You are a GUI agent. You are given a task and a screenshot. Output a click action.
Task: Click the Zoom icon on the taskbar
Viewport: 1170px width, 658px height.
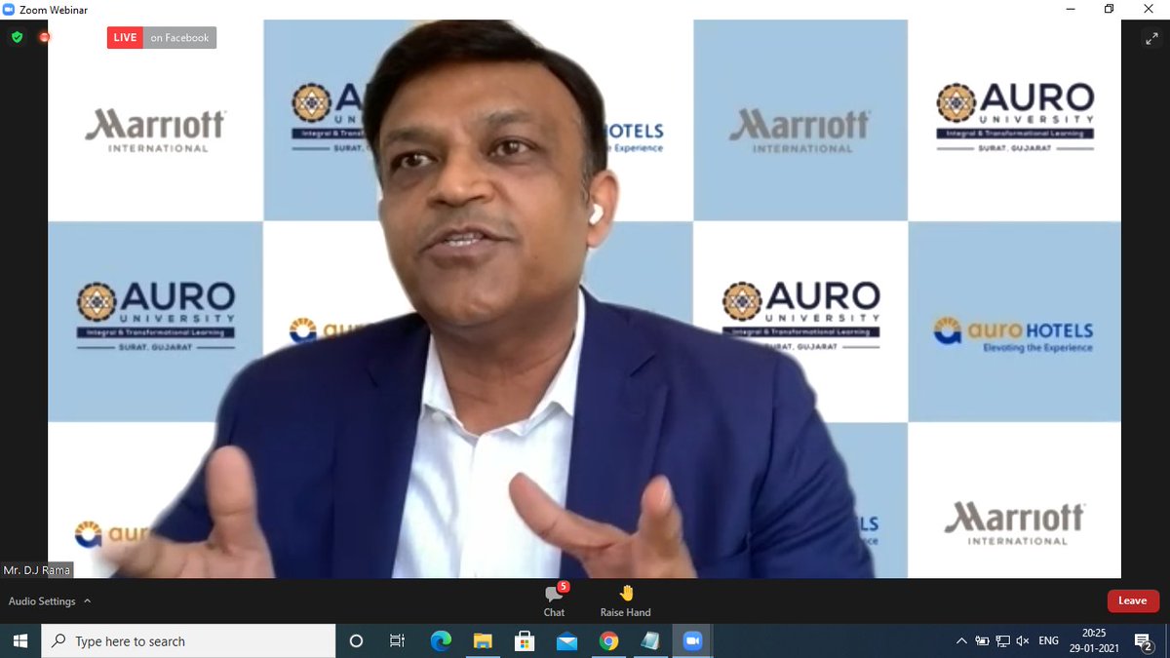pyautogui.click(x=693, y=640)
